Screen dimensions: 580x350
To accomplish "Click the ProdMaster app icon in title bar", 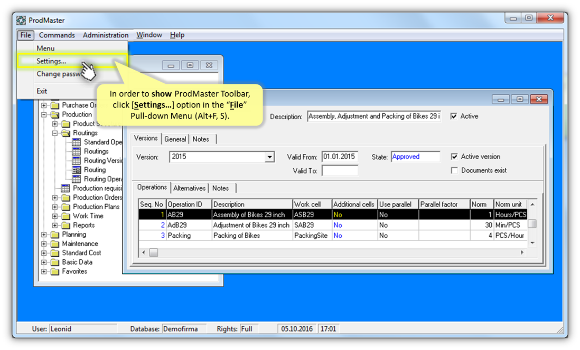I will pyautogui.click(x=21, y=21).
